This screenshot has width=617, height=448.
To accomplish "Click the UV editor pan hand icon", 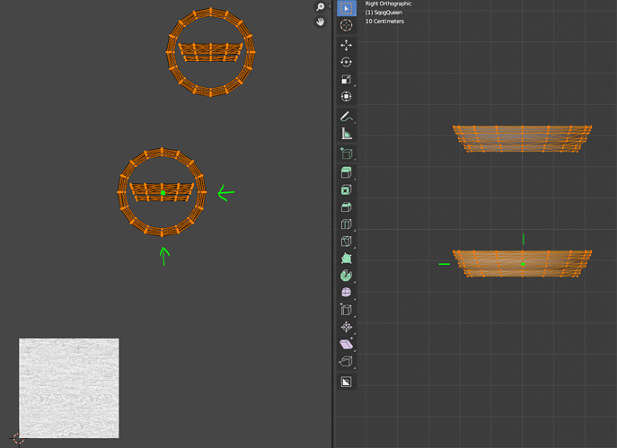I will (x=321, y=22).
